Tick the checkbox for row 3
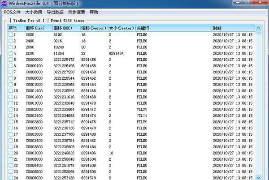The height and width of the screenshot is (180, 269). pos(11,47)
